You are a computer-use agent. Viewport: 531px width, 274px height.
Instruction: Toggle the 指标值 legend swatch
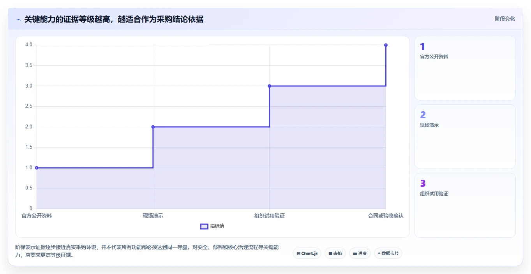pyautogui.click(x=204, y=227)
